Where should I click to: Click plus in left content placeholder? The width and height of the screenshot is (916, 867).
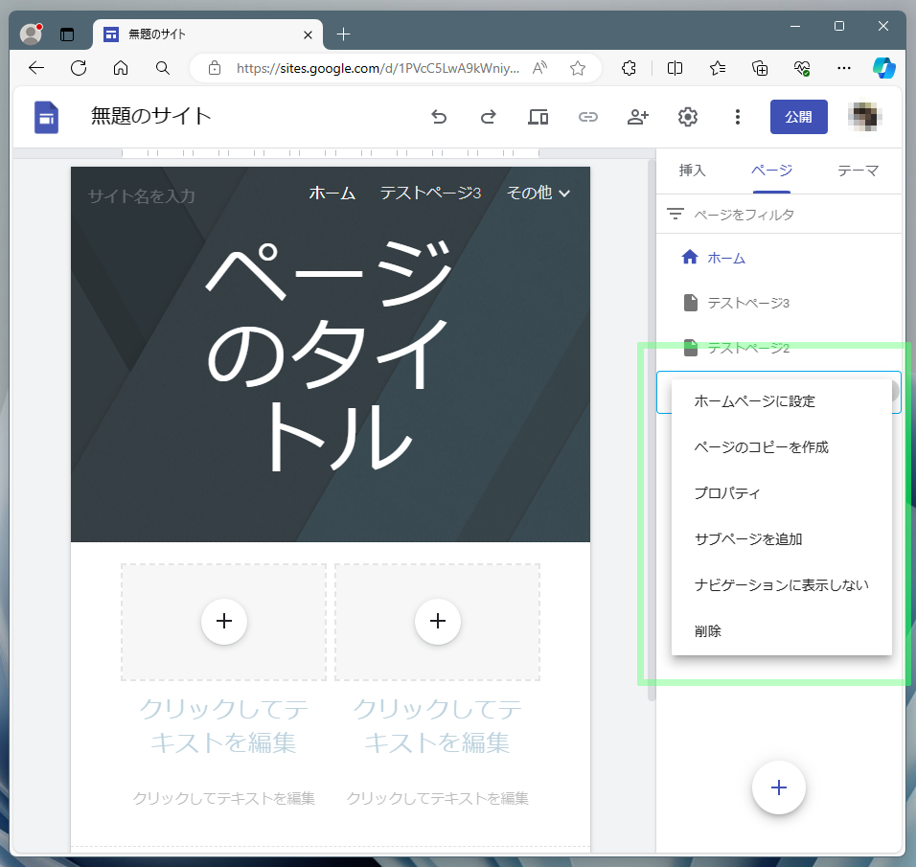coord(224,621)
